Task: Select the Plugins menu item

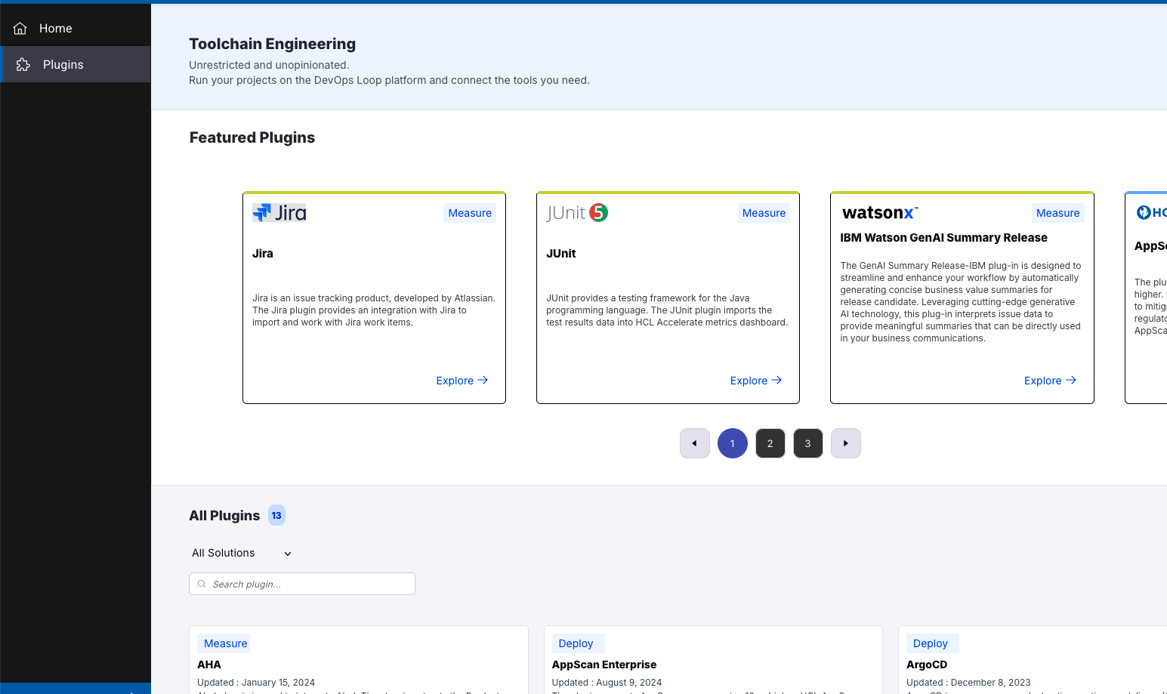Action: pyautogui.click(x=63, y=64)
